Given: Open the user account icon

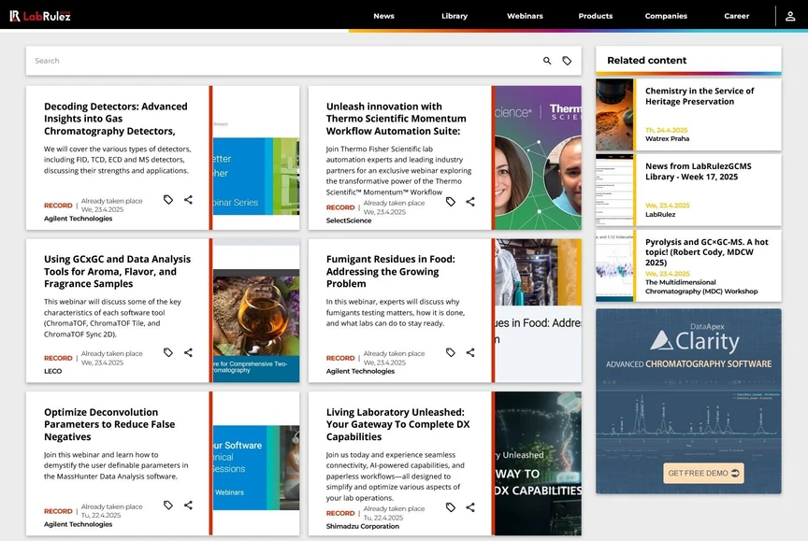Looking at the screenshot, I should pos(790,16).
